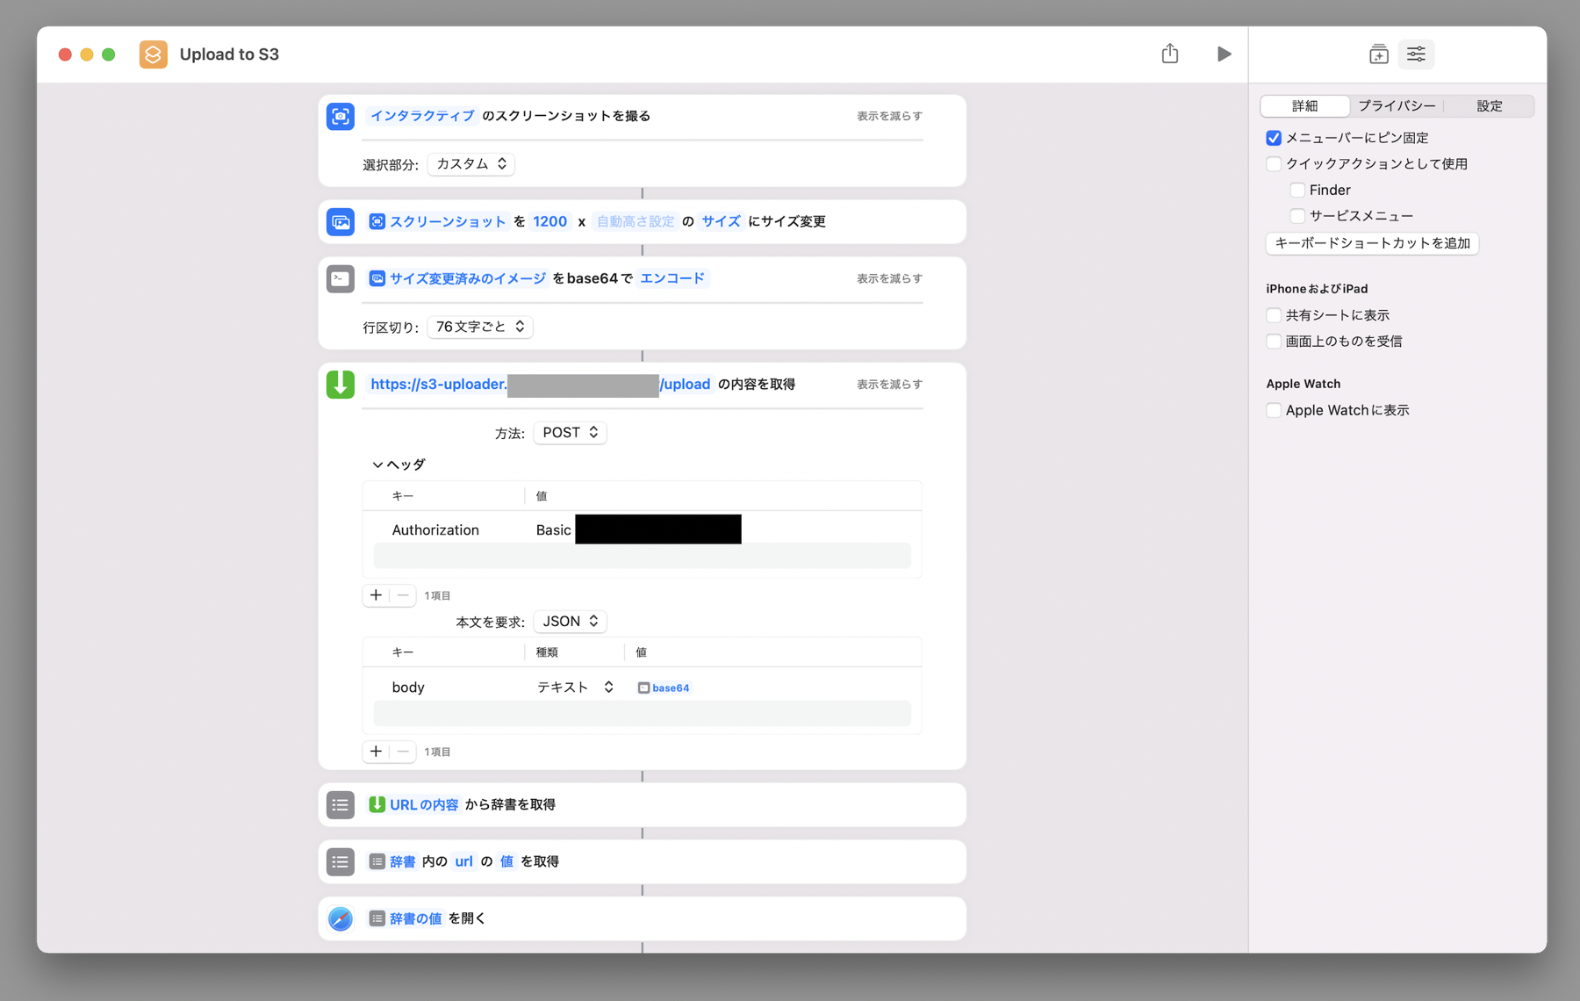Open the 選択部分 カスタム dropdown
1580x1001 pixels.
click(471, 164)
